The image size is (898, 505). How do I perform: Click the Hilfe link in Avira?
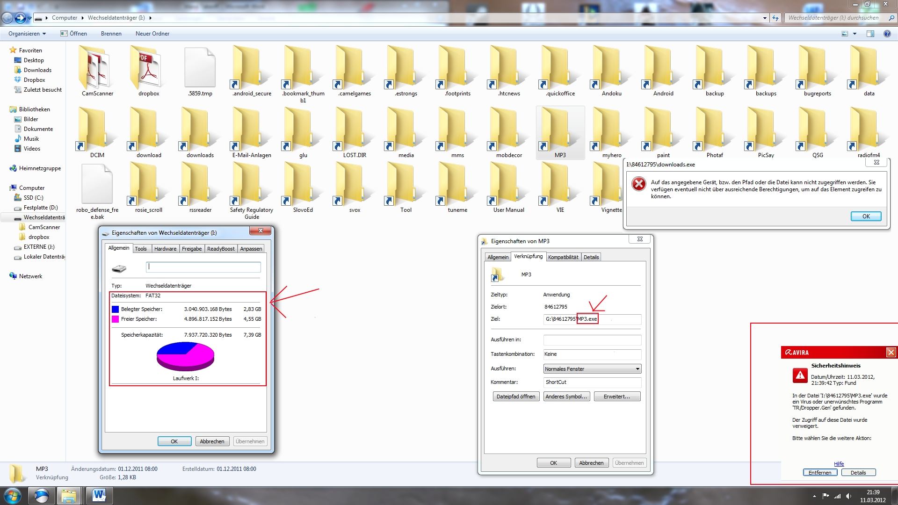click(x=839, y=464)
